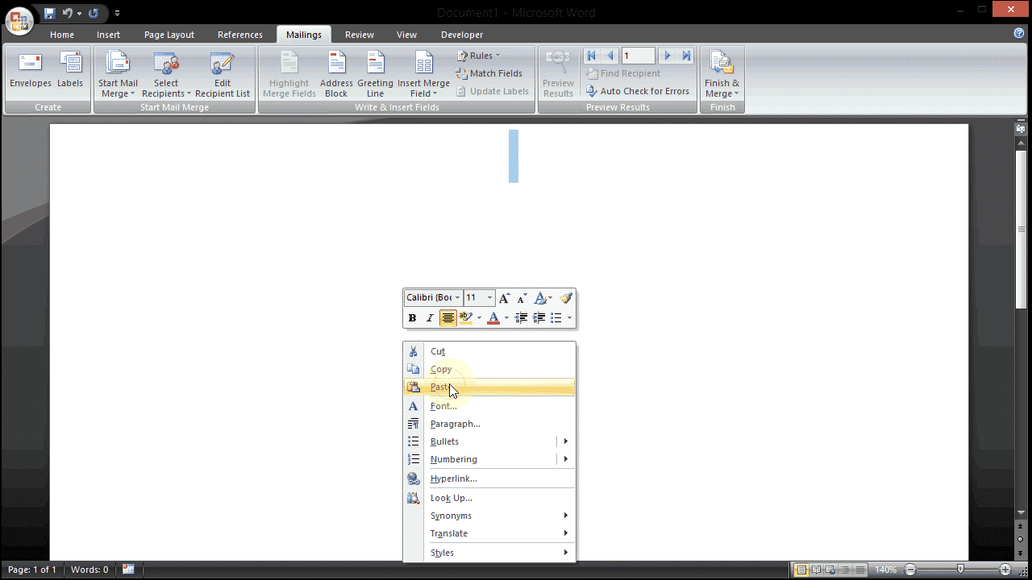Click Auto Check for Errors

[637, 91]
